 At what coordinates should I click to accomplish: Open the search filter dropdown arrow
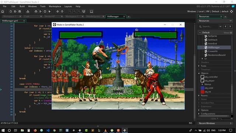coord(221,26)
